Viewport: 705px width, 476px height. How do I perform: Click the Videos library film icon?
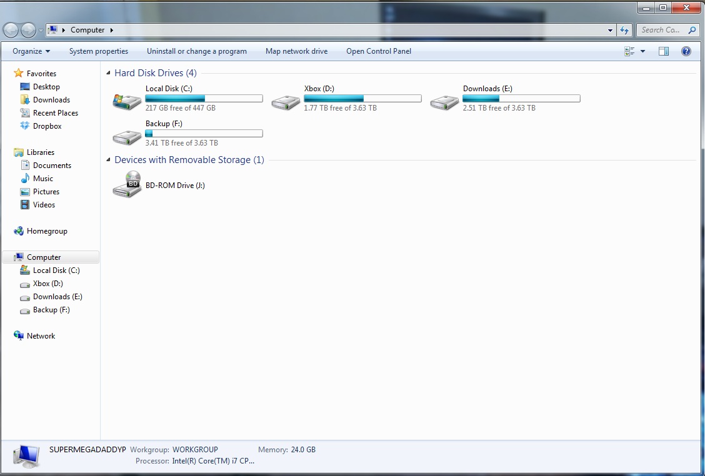25,204
